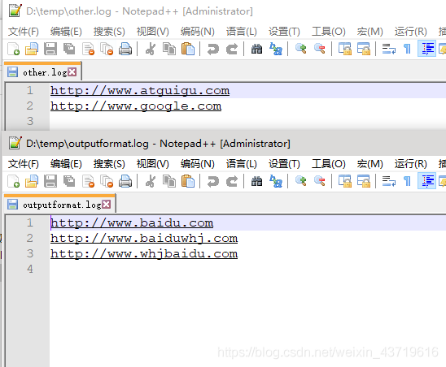
Task: Click the http://www.google.com link
Action: pyautogui.click(x=136, y=106)
